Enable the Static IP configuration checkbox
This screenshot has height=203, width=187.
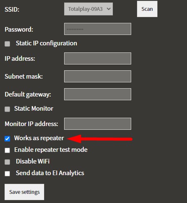coord(7,44)
